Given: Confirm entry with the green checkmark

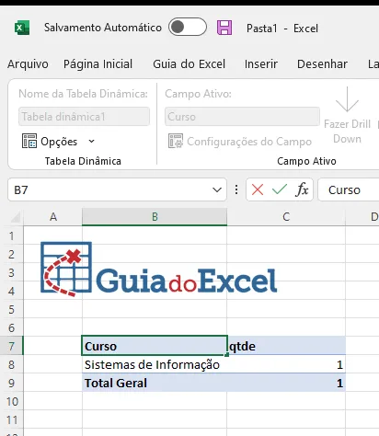Looking at the screenshot, I should pos(280,189).
